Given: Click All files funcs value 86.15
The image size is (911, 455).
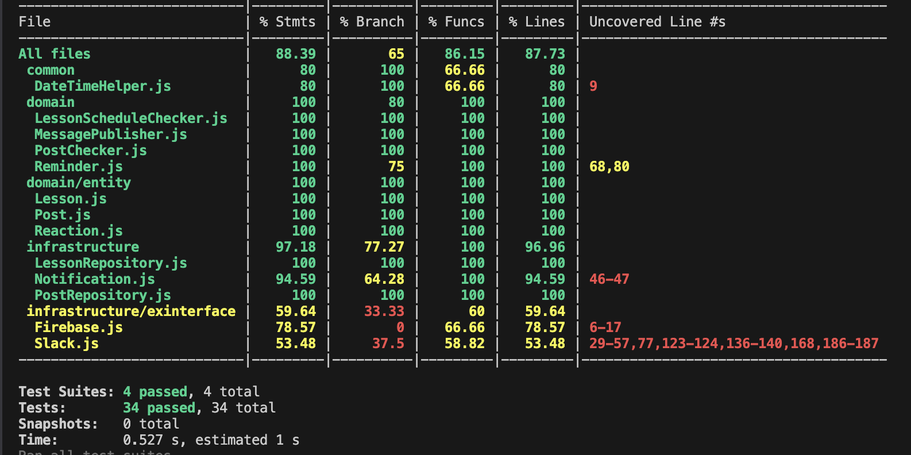Looking at the screenshot, I should point(465,54).
